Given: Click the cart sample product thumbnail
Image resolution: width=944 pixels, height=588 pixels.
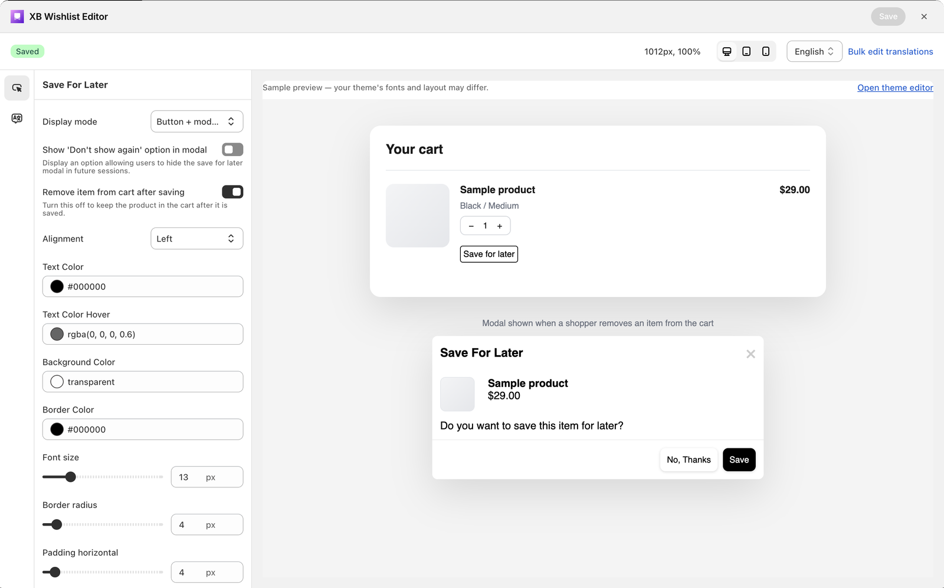Looking at the screenshot, I should click(x=418, y=216).
